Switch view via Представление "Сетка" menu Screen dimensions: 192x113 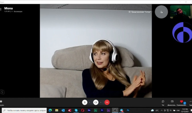140,12
